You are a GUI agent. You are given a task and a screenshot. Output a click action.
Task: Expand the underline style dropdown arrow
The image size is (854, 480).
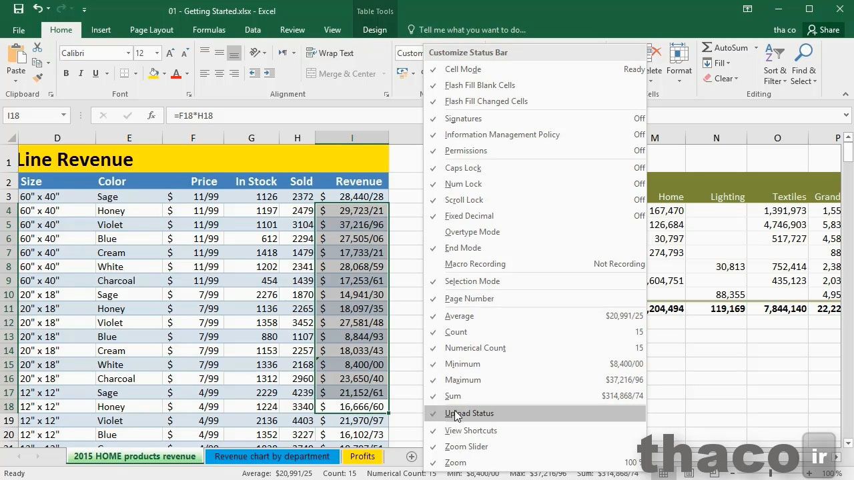point(106,73)
